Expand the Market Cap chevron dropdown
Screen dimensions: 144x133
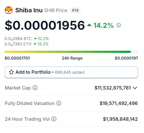135,88
